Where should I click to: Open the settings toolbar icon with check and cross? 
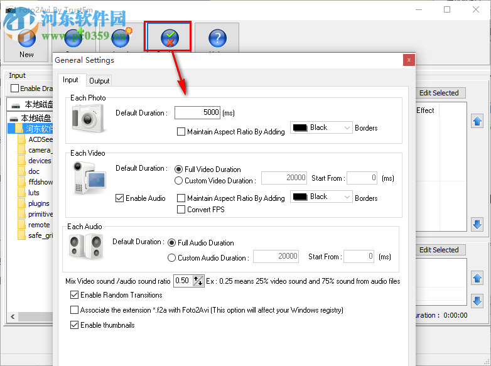click(x=170, y=38)
